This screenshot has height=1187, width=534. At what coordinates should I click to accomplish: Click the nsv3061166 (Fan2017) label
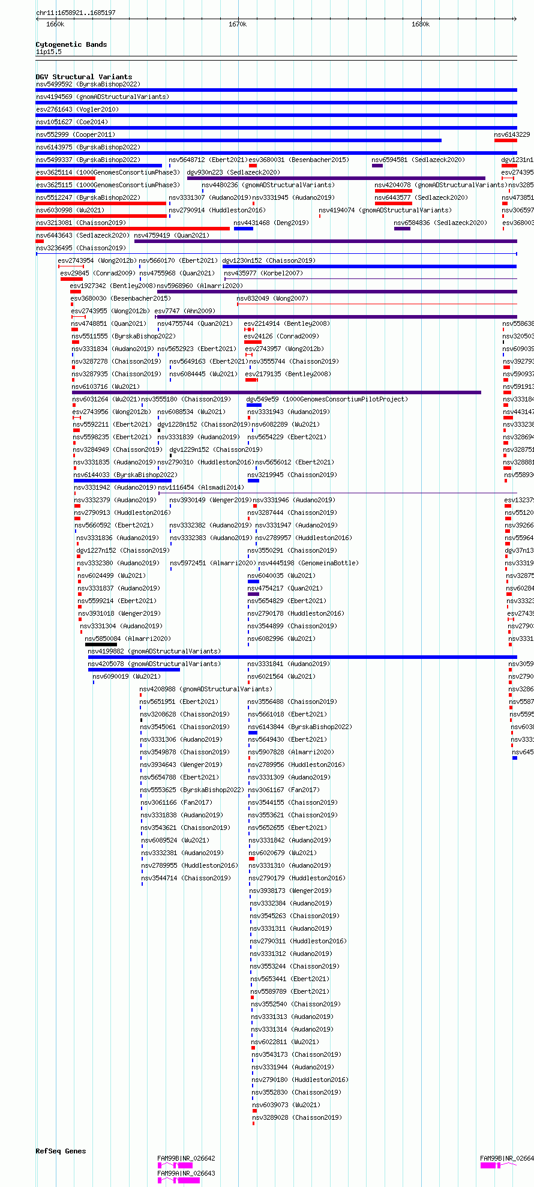pos(176,802)
